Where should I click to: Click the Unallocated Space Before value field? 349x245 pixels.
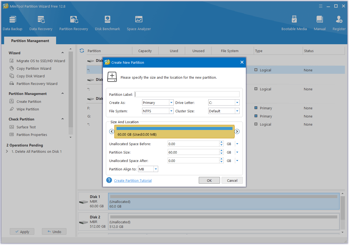[194, 144]
